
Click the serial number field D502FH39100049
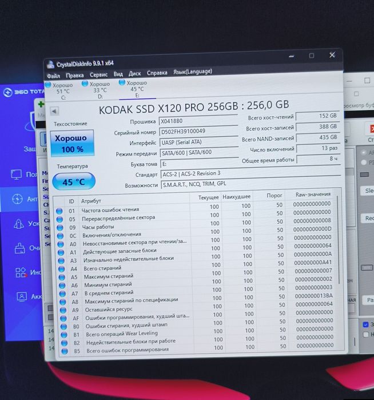click(198, 131)
